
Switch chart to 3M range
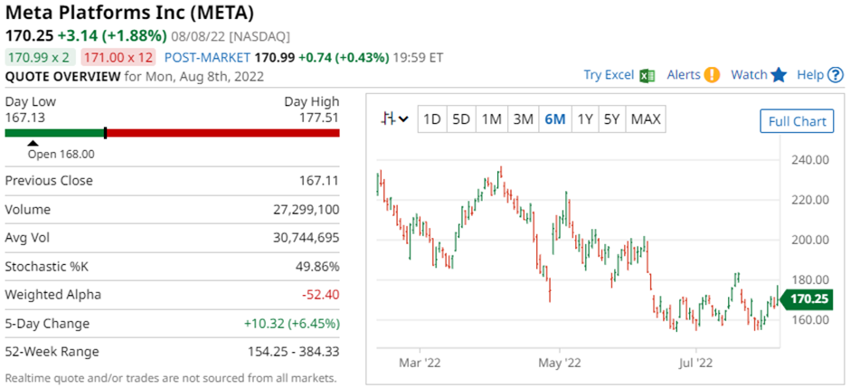523,119
